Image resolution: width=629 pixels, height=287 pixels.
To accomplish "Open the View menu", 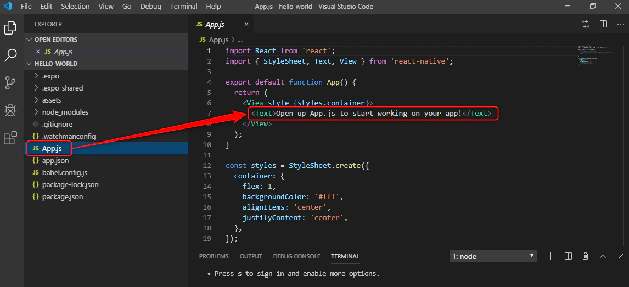I will (106, 7).
